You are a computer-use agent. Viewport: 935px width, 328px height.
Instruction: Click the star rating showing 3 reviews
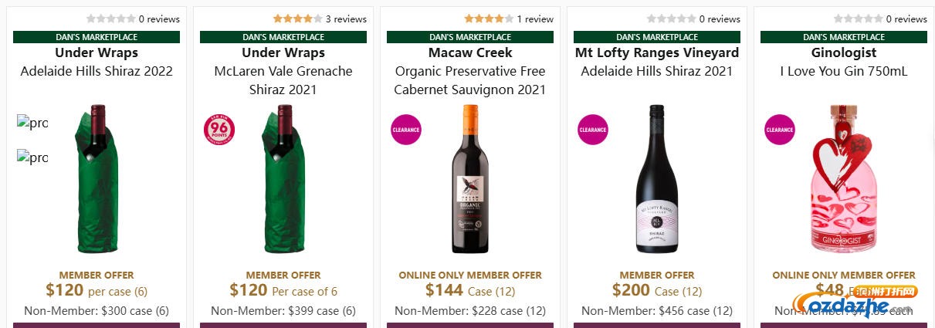tap(297, 19)
